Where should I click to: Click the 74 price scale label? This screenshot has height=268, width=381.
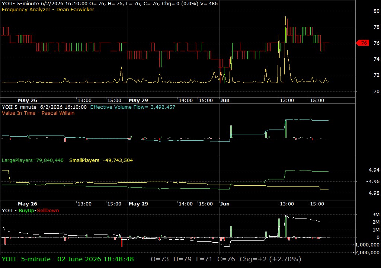377,59
